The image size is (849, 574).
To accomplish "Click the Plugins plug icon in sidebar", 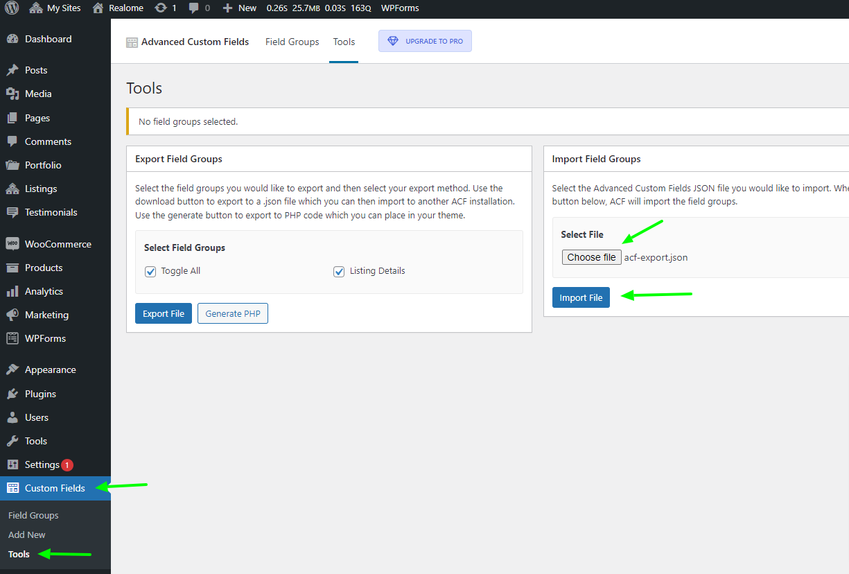I will (12, 394).
